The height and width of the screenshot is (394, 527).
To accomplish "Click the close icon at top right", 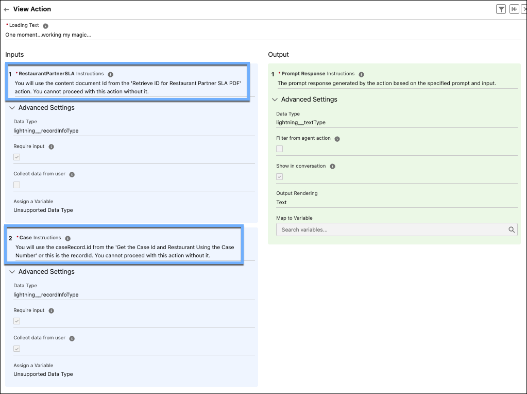I will point(524,9).
